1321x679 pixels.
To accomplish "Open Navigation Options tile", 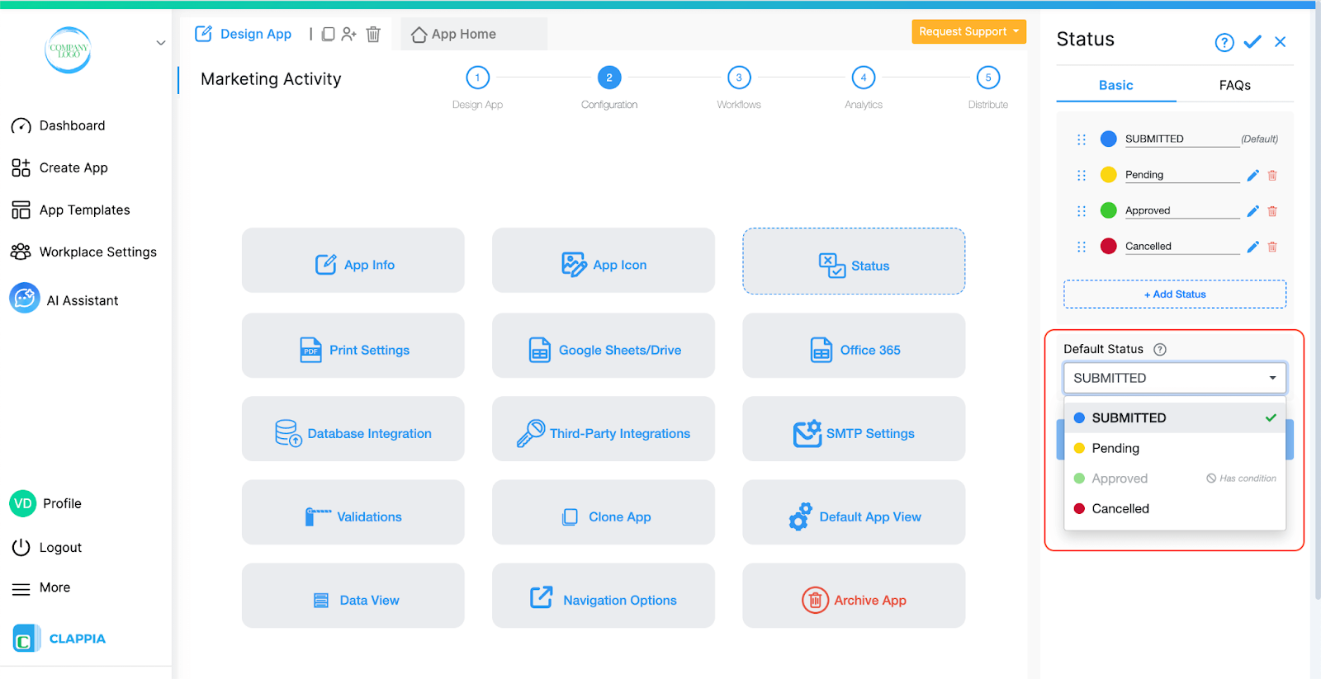I will [x=604, y=596].
